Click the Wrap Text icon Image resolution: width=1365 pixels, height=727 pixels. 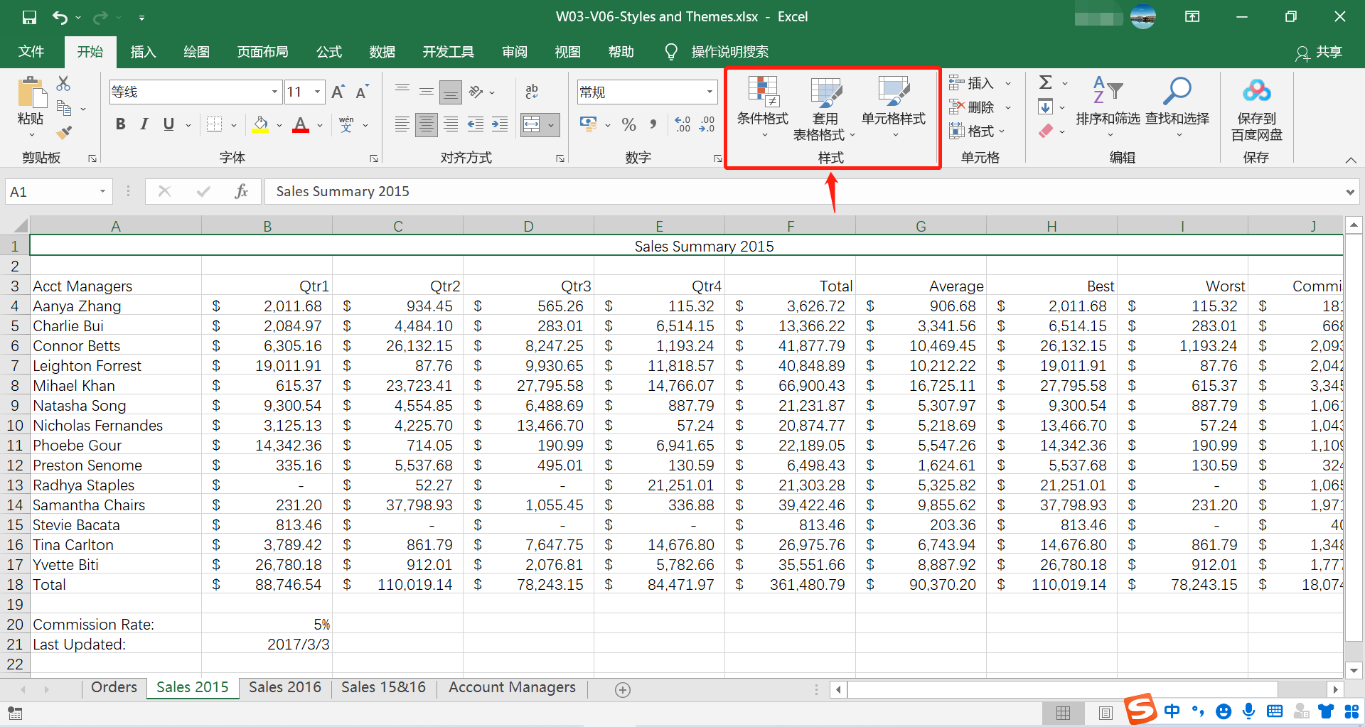point(532,92)
